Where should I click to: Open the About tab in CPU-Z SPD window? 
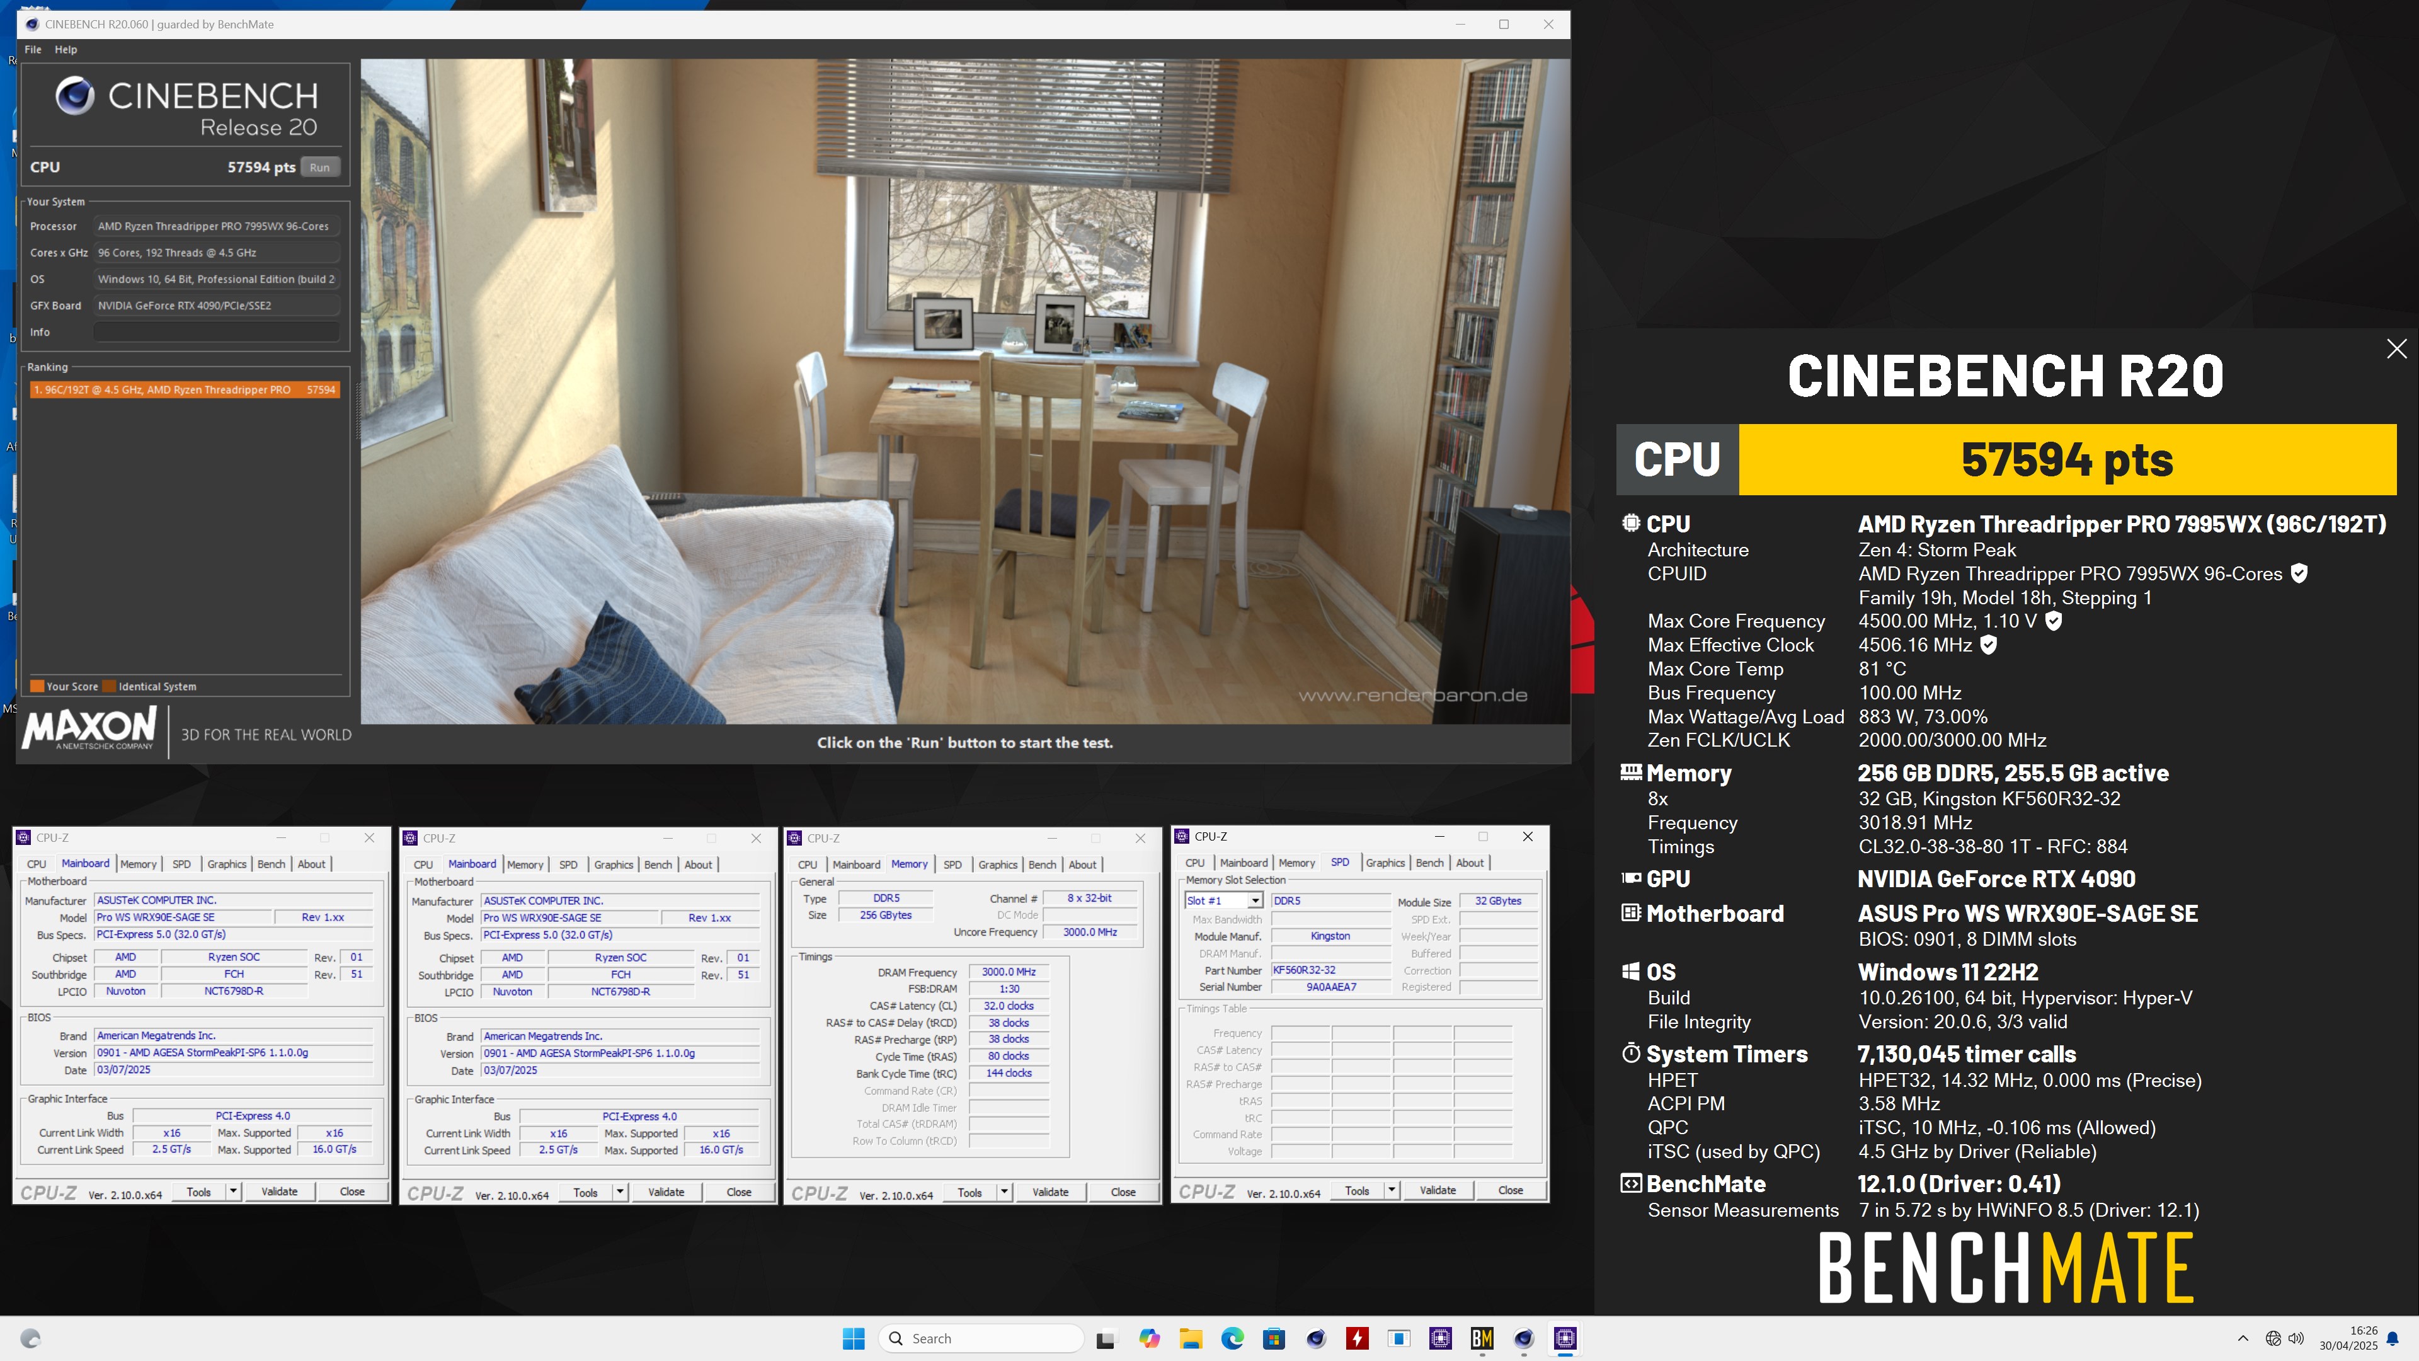pyautogui.click(x=1470, y=862)
